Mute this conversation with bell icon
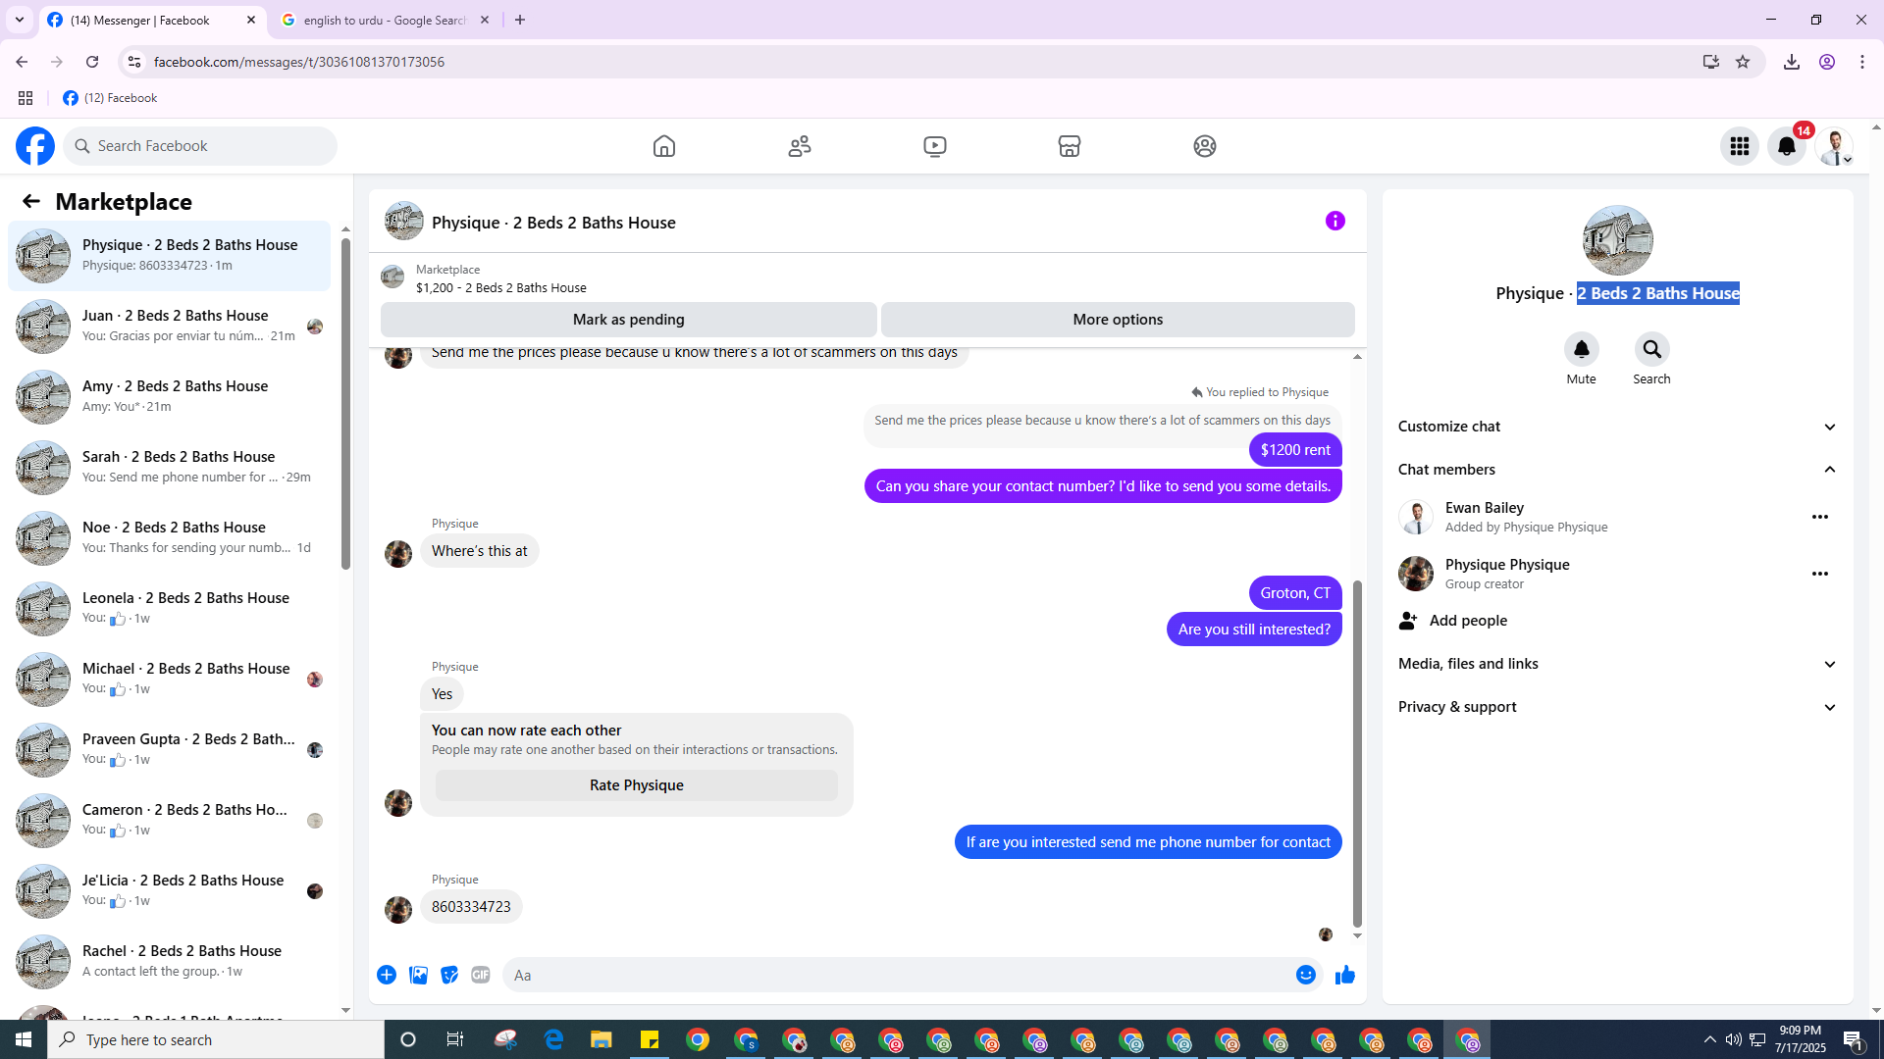The image size is (1884, 1059). coord(1582,349)
